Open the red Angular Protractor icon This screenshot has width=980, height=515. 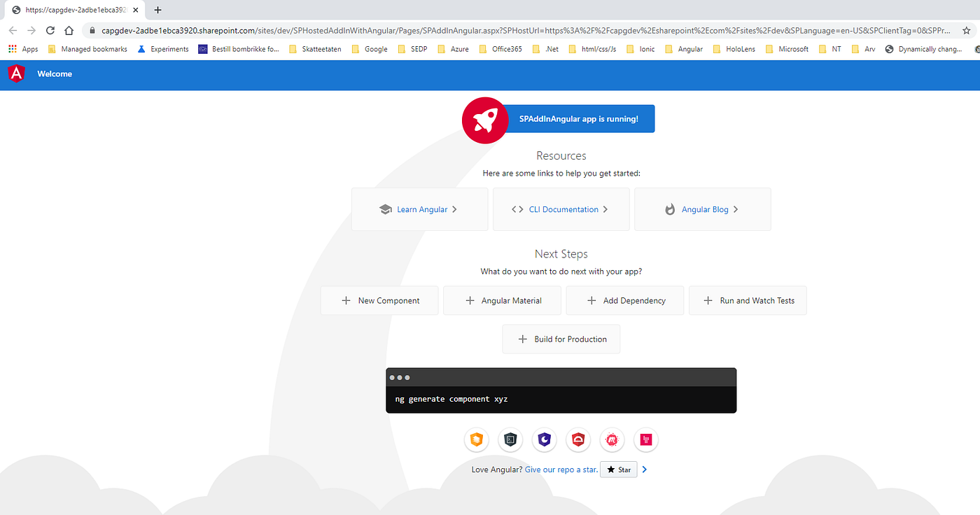(x=578, y=439)
